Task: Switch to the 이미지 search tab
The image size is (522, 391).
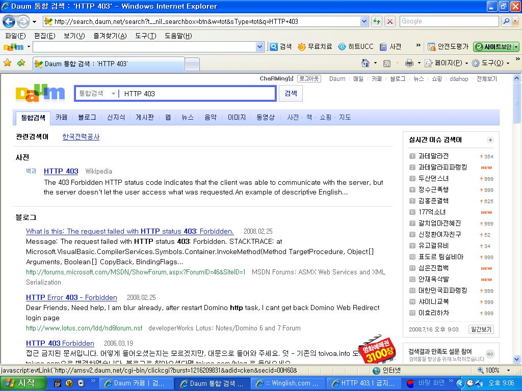Action: pyautogui.click(x=237, y=118)
